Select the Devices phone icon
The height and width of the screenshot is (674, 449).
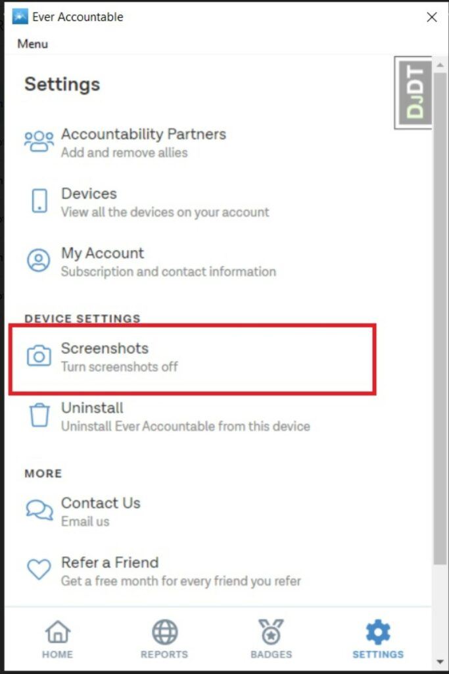click(x=39, y=200)
